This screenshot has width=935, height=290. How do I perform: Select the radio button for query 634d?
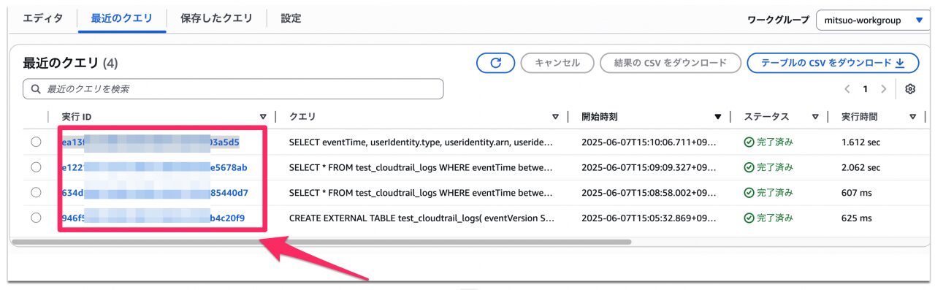(x=36, y=193)
